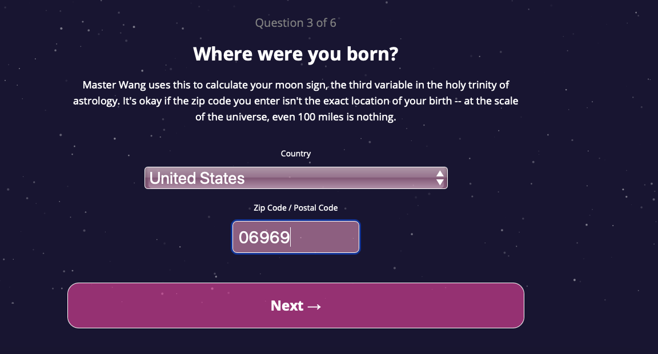658x354 pixels.
Task: Click the right arrow on Next button
Action: click(x=314, y=307)
